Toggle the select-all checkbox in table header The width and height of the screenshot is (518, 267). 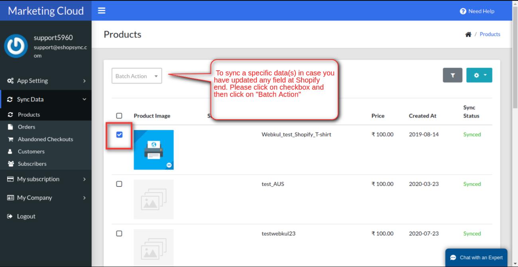[119, 116]
